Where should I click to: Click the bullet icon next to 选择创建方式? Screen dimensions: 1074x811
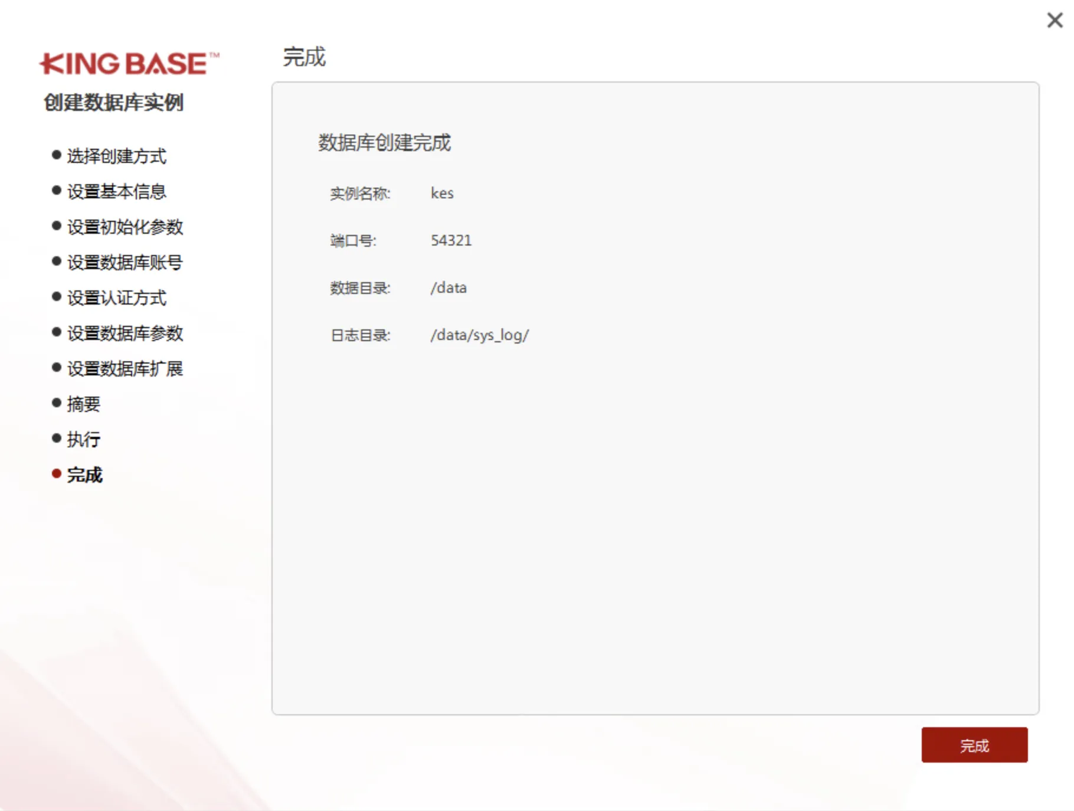pos(55,155)
